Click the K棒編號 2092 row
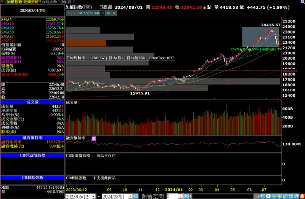Image resolution: width=305 pixels, height=199 pixels. coord(32,49)
